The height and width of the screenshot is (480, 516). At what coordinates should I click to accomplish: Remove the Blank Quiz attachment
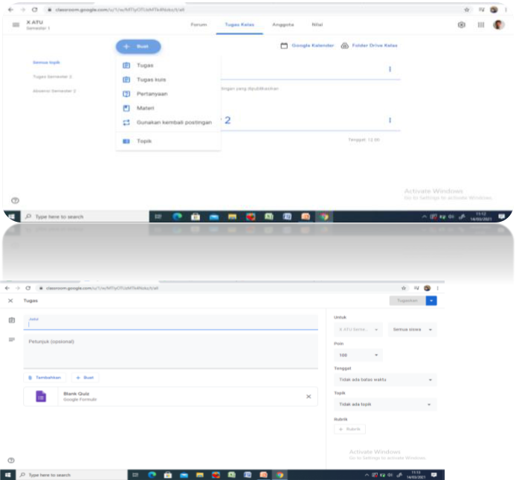coord(309,397)
